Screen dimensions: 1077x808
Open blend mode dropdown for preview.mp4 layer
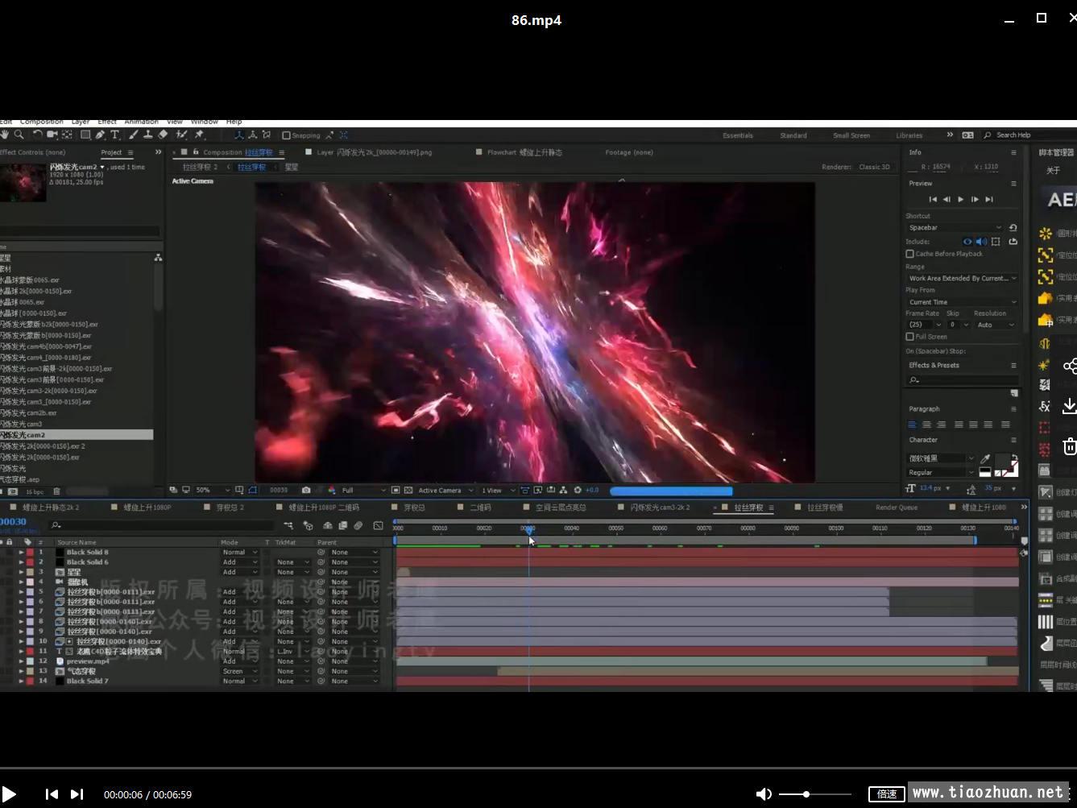pyautogui.click(x=240, y=661)
